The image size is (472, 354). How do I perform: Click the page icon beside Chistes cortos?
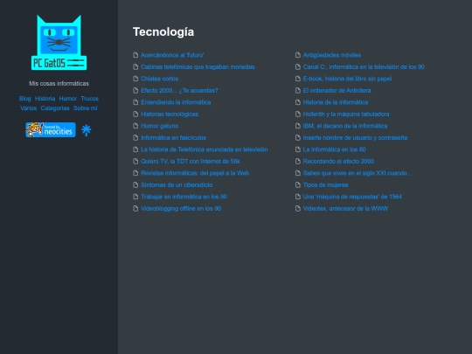click(x=135, y=79)
